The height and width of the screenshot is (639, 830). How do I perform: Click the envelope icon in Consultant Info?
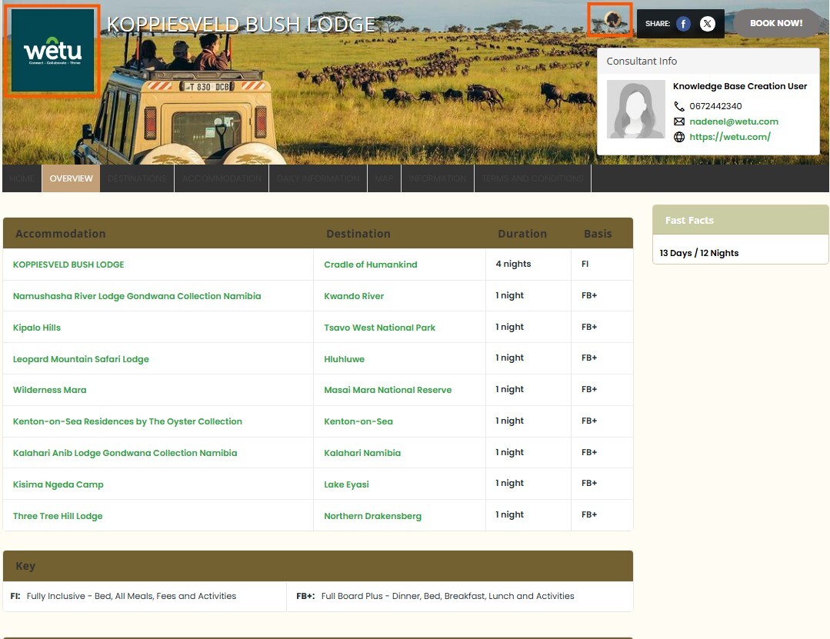click(x=679, y=121)
